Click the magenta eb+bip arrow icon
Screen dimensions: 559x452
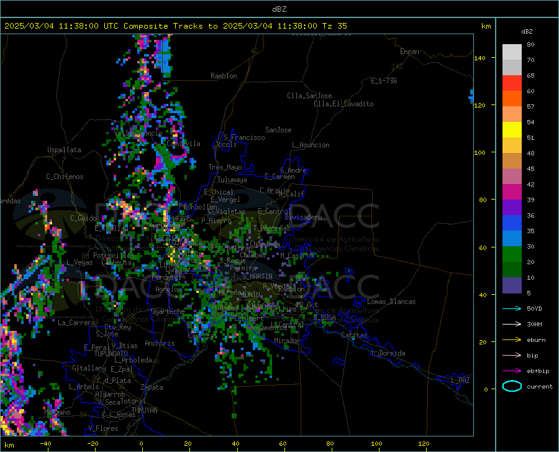512,371
